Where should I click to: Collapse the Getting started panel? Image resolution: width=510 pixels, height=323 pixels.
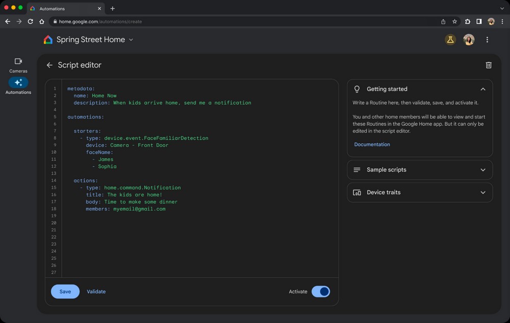pyautogui.click(x=482, y=89)
